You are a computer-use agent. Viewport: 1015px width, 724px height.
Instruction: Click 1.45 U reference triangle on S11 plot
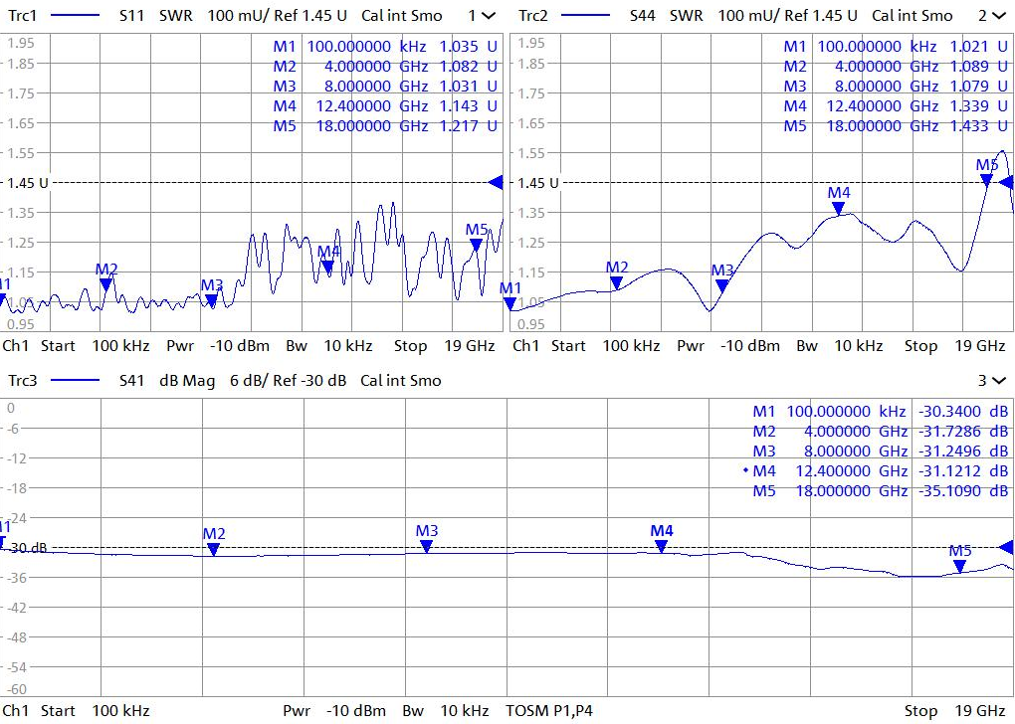[x=495, y=182]
